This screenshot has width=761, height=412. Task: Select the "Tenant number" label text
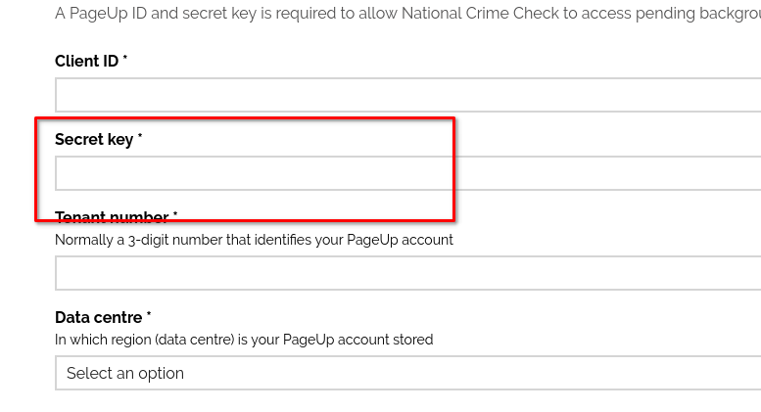point(111,217)
